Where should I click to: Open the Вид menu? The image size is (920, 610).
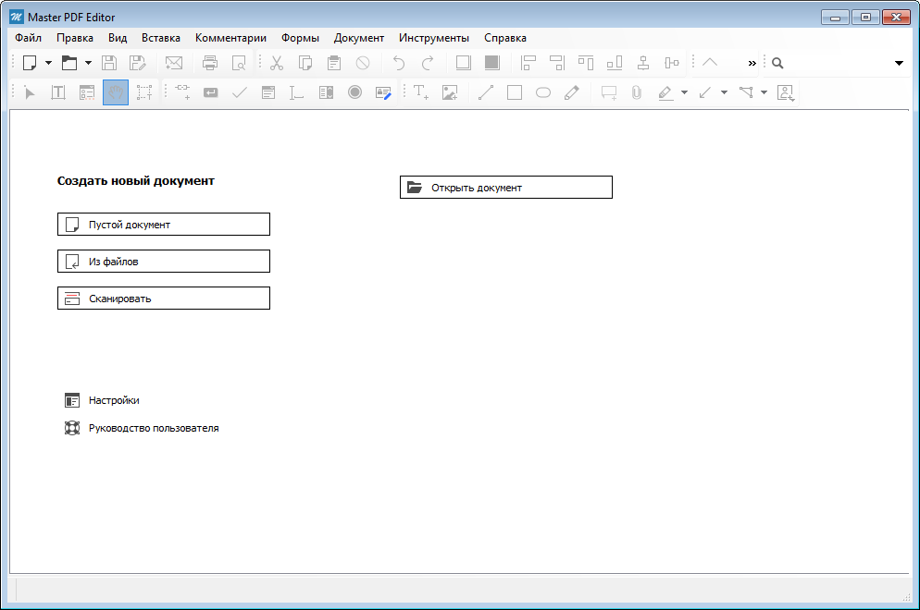click(118, 38)
